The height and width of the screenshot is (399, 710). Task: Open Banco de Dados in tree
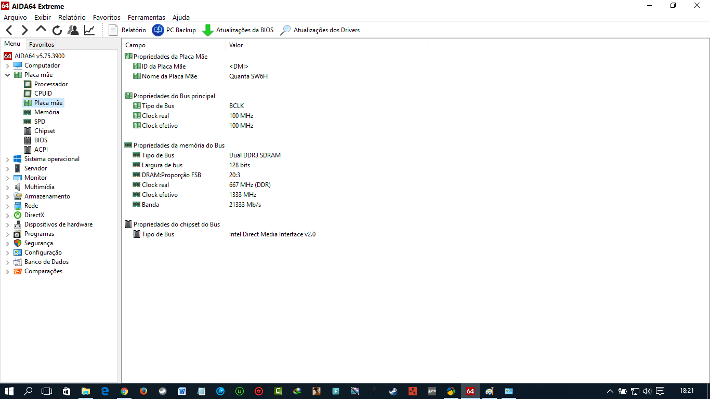pos(46,262)
